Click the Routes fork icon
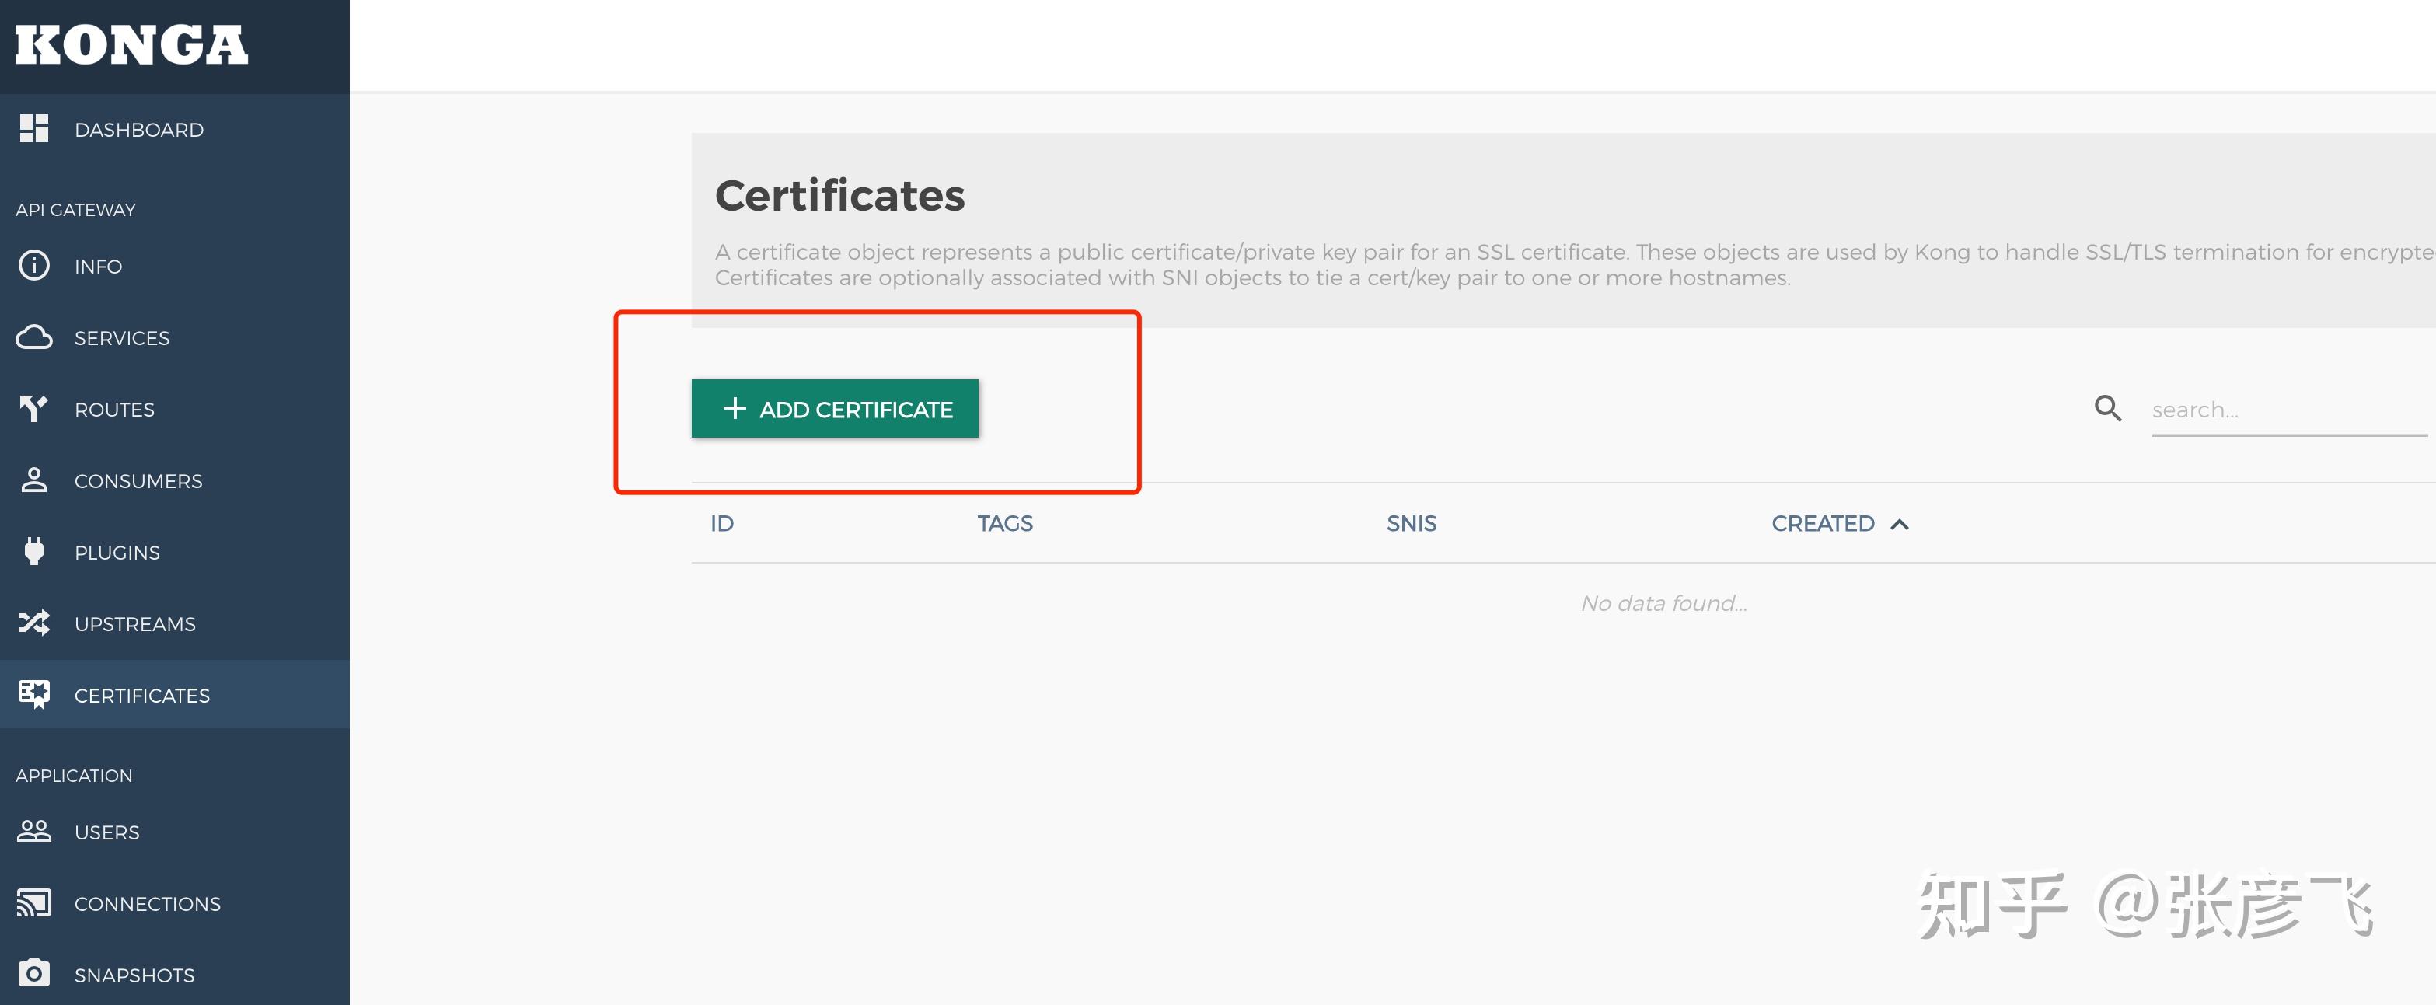The image size is (2436, 1005). coord(34,408)
